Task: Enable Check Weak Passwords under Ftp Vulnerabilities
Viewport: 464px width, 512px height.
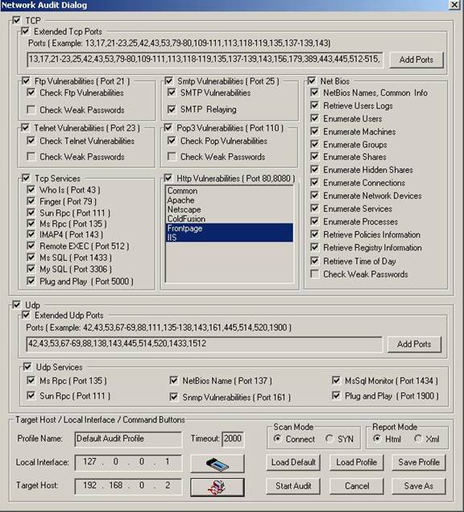Action: [31, 109]
